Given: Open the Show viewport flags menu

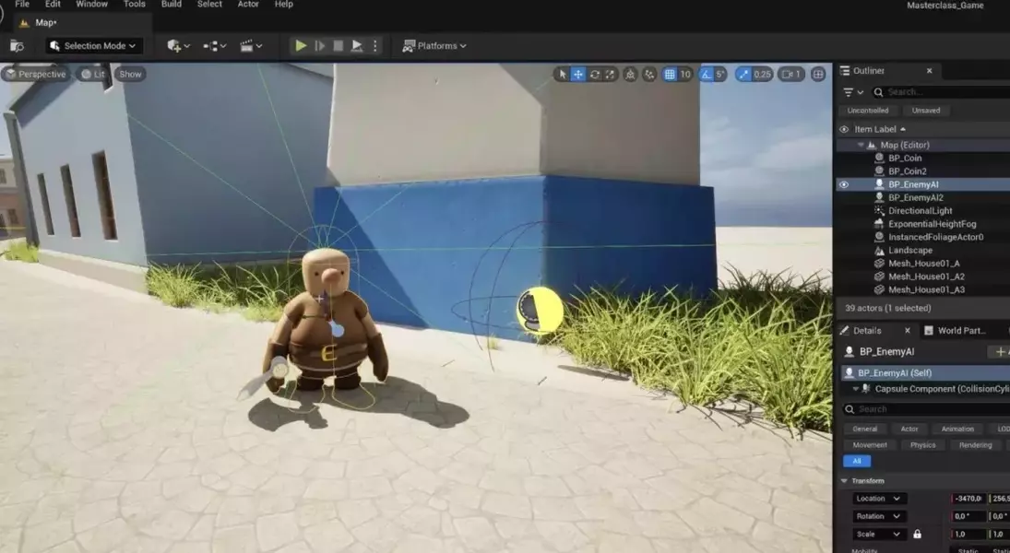Looking at the screenshot, I should [x=130, y=74].
